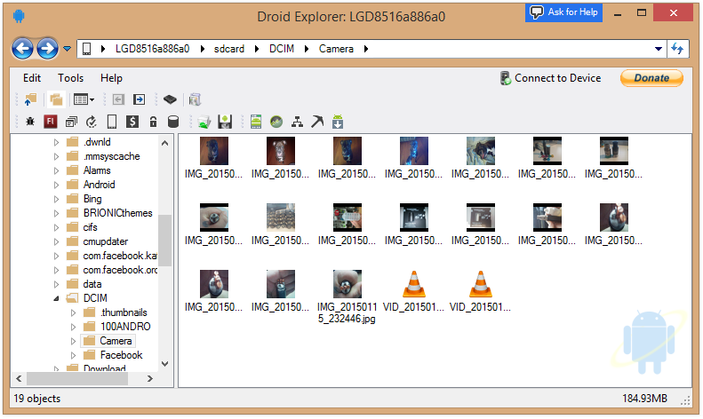703x419 pixels.
Task: Collapse the DCIM tree folder
Action: pos(57,298)
